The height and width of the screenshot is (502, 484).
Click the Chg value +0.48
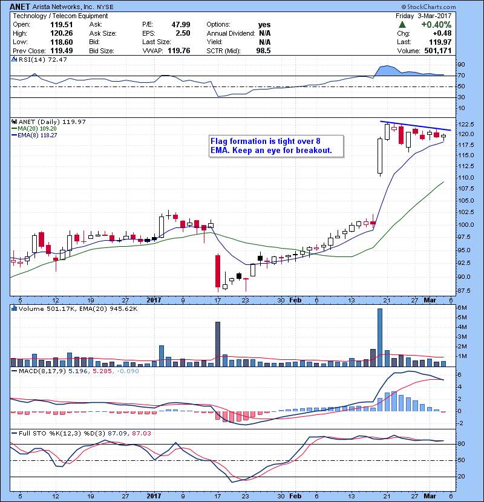pyautogui.click(x=442, y=33)
